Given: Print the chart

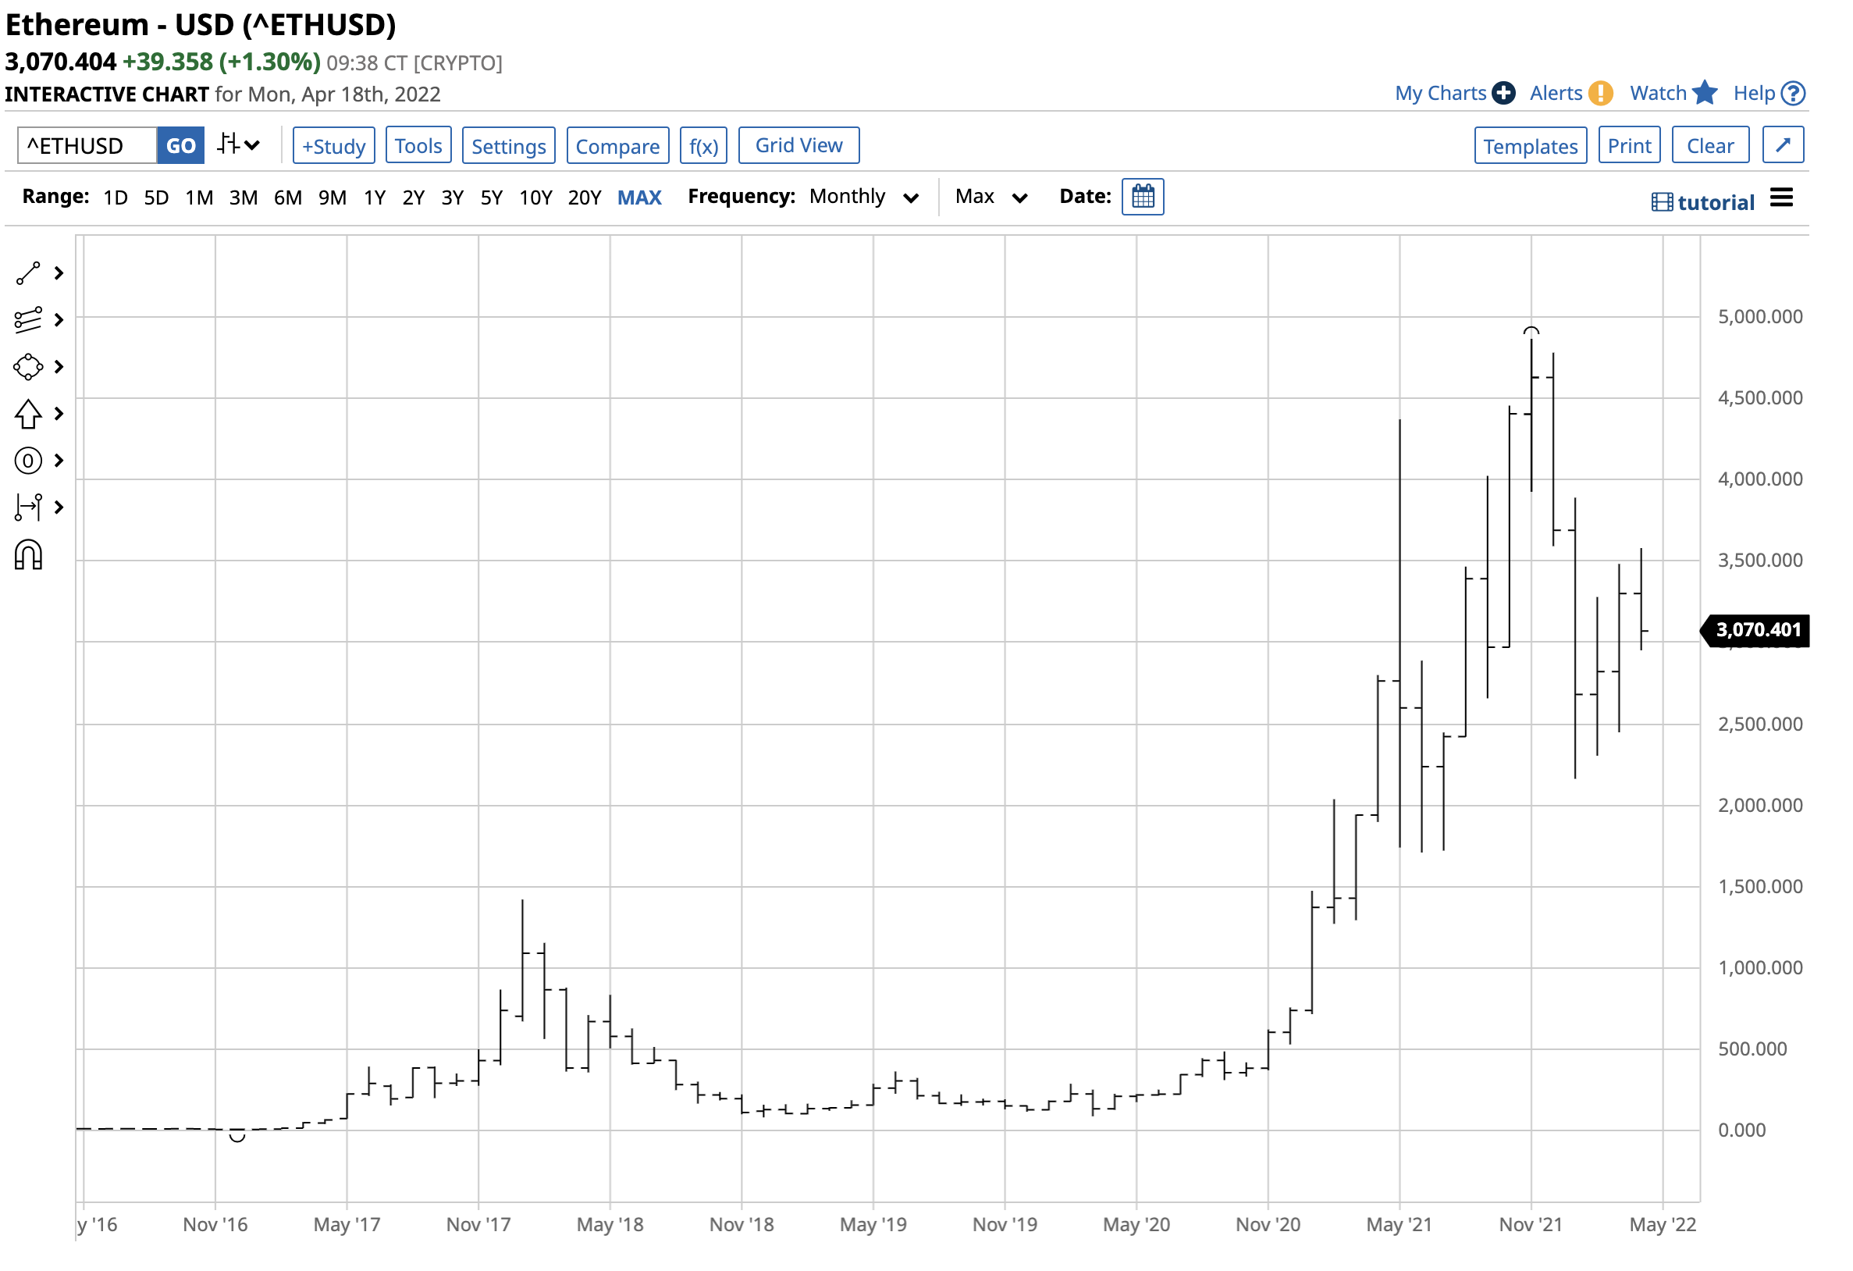Looking at the screenshot, I should 1629,145.
